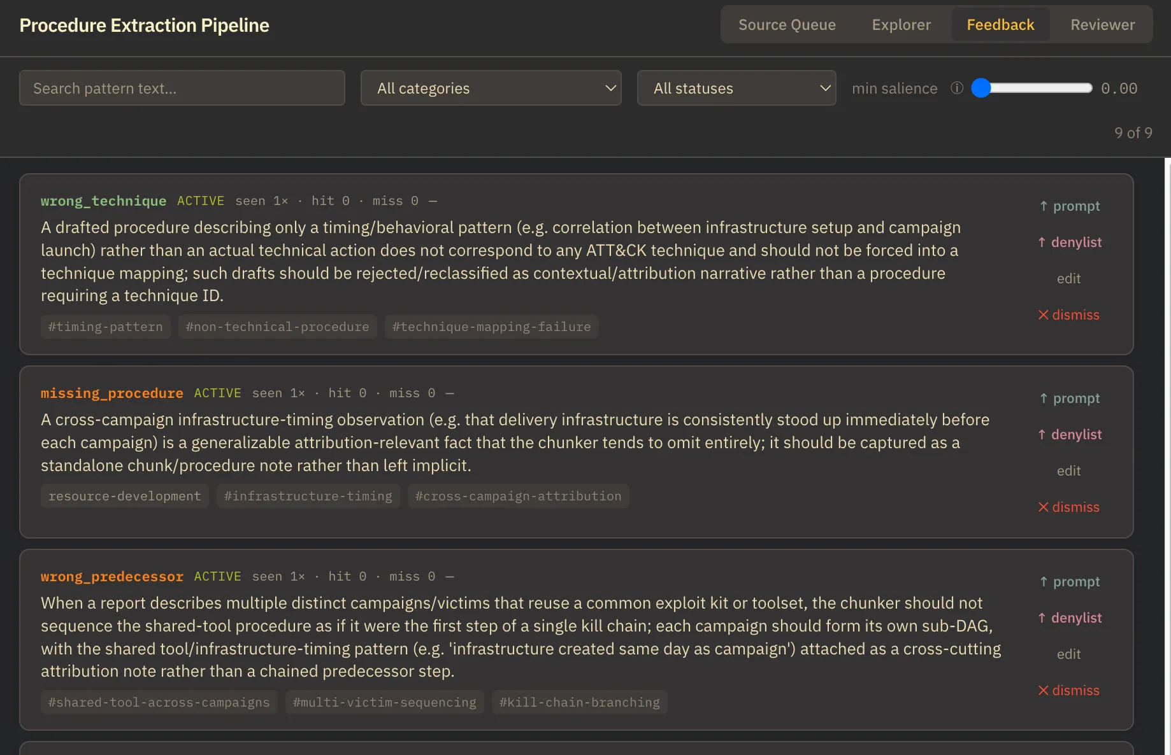The height and width of the screenshot is (755, 1171).
Task: Promote wrong_predecessor pattern to prompt
Action: (x=1070, y=581)
